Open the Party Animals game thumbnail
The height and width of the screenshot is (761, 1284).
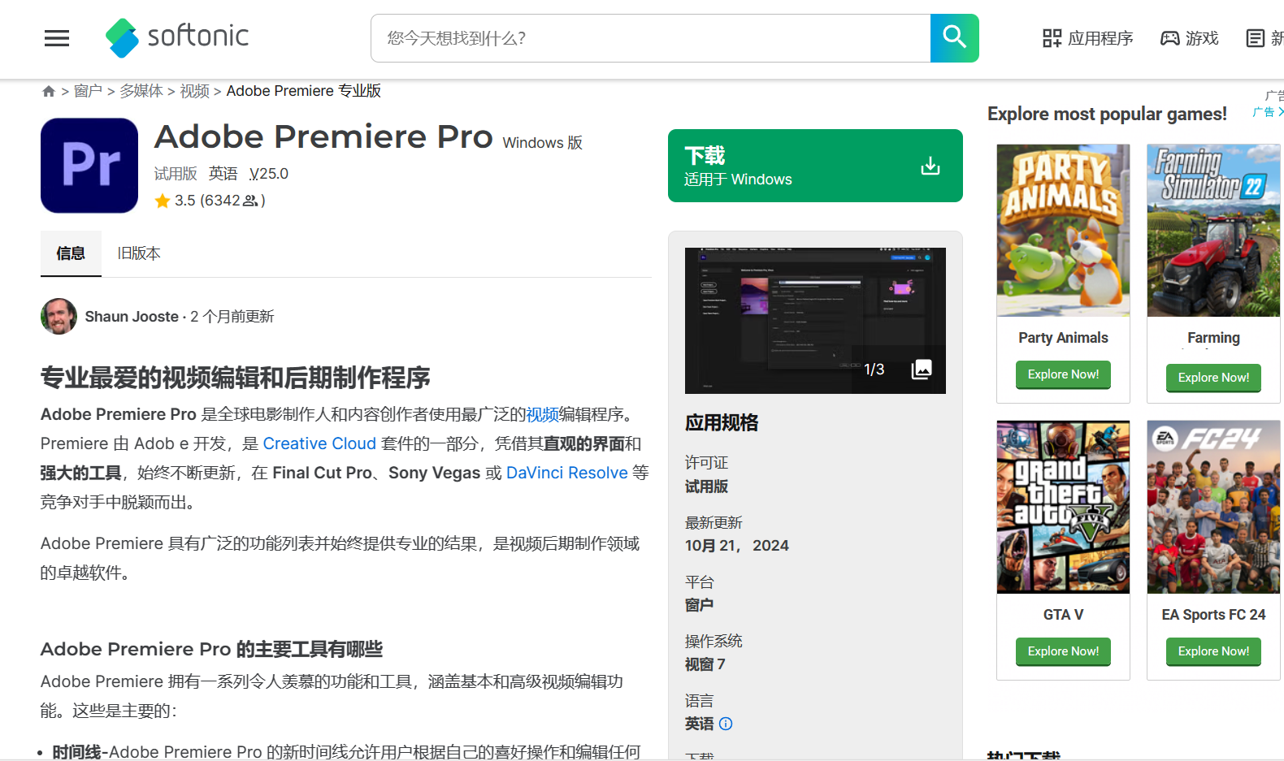(x=1063, y=231)
